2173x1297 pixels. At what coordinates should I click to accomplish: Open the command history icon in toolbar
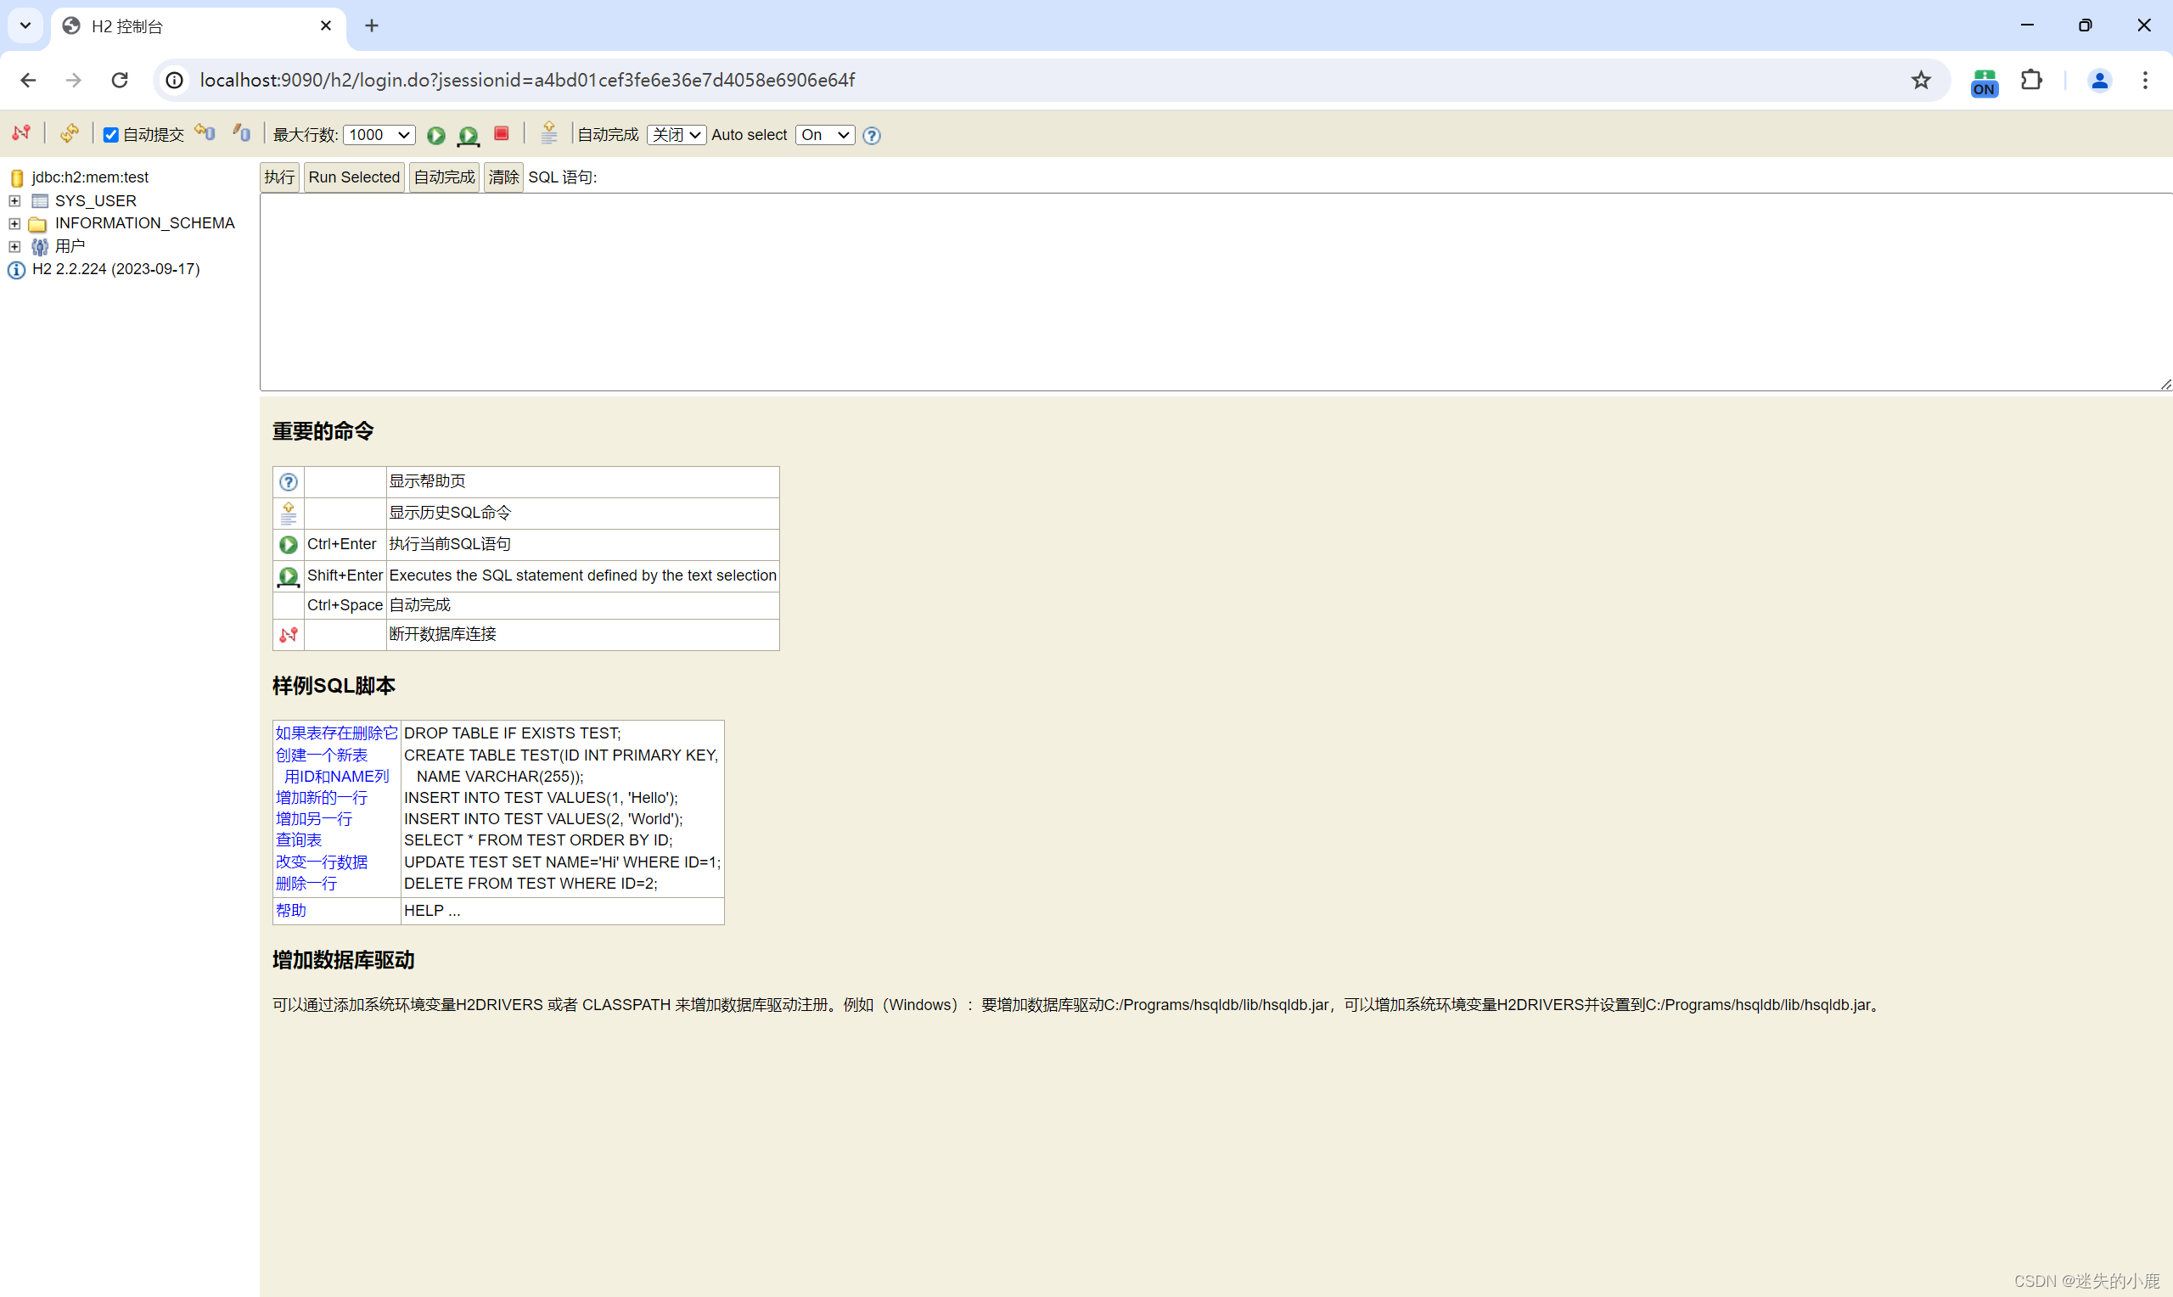pos(549,133)
